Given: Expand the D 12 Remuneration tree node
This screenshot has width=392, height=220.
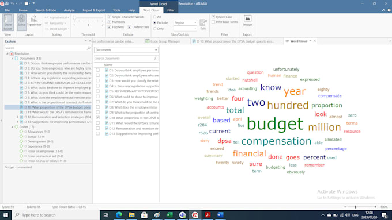Looking at the screenshot, I should coord(17,117).
